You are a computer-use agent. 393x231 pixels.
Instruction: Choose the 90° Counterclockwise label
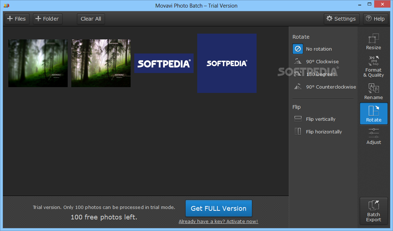coord(331,87)
